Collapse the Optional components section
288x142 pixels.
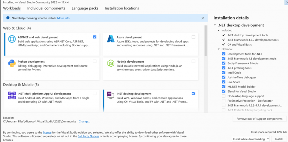click(x=219, y=49)
